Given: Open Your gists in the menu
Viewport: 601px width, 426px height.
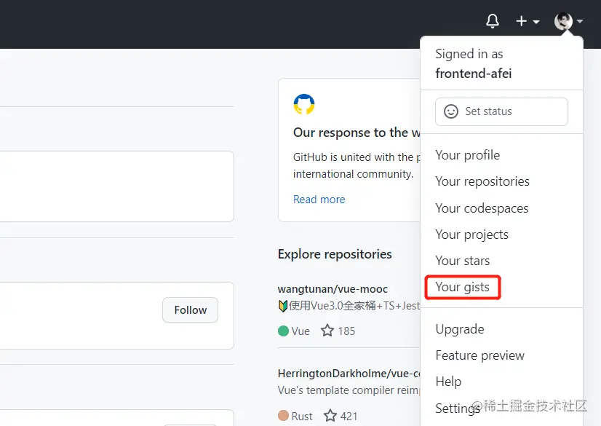Looking at the screenshot, I should pos(462,287).
